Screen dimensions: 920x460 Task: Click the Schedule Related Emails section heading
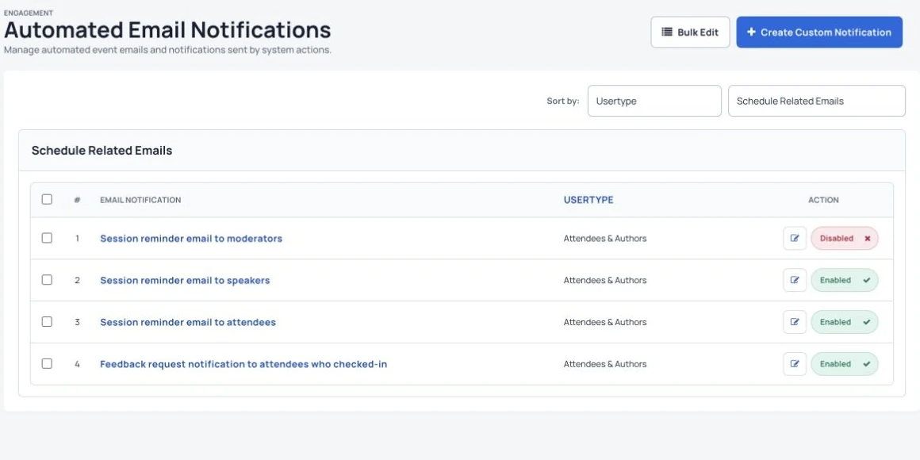tap(102, 150)
